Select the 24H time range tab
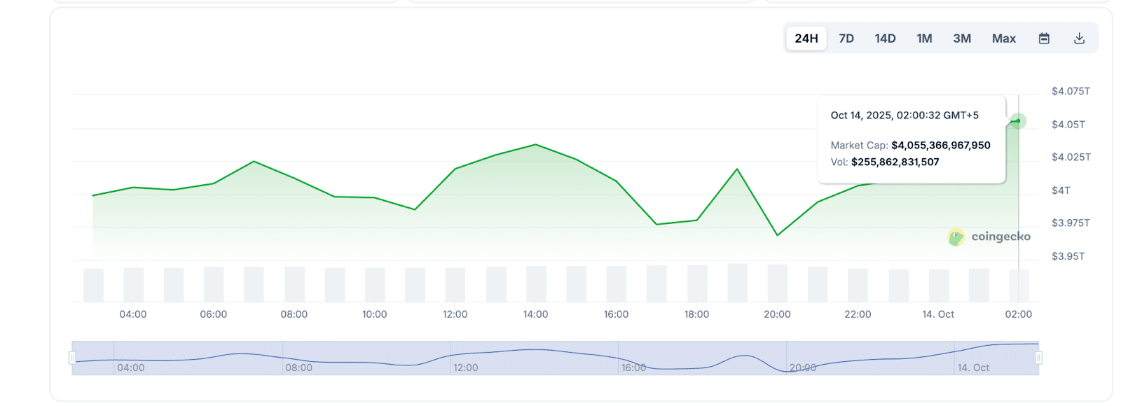Screen dimensions: 1121x406 806,38
